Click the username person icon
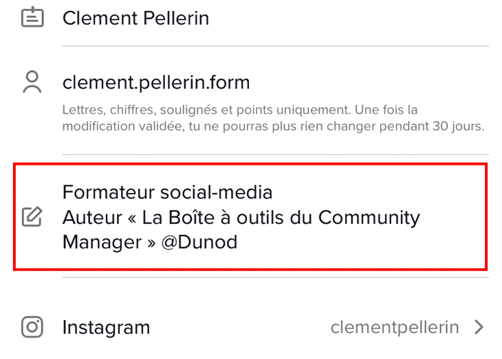 tap(32, 82)
